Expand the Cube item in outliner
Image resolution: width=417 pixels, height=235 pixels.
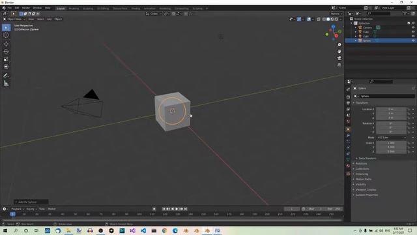356,32
